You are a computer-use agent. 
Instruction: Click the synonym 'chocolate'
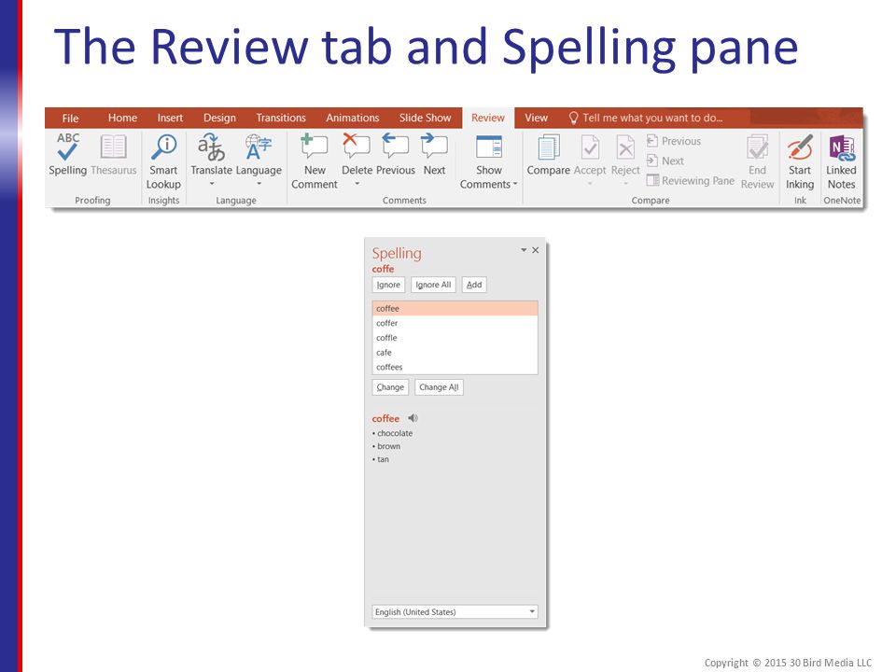(x=395, y=434)
